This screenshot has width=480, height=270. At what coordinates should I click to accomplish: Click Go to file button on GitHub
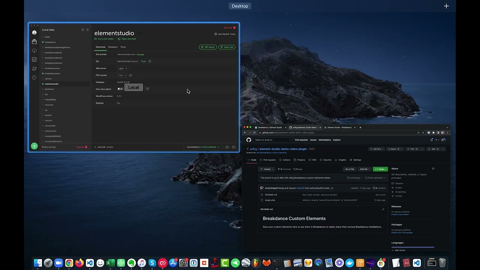coord(349,169)
